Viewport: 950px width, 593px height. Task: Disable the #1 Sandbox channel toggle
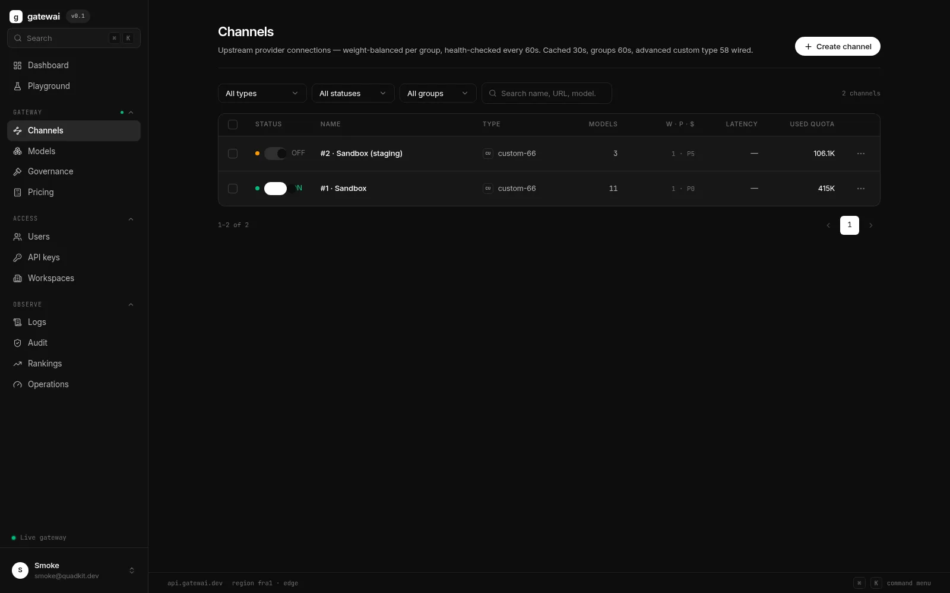tap(275, 189)
